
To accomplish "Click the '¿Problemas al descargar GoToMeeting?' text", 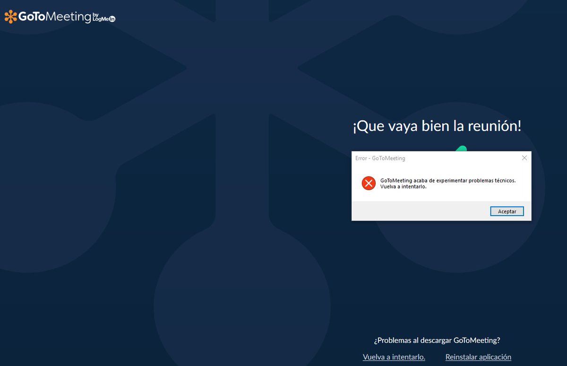I will tap(437, 340).
